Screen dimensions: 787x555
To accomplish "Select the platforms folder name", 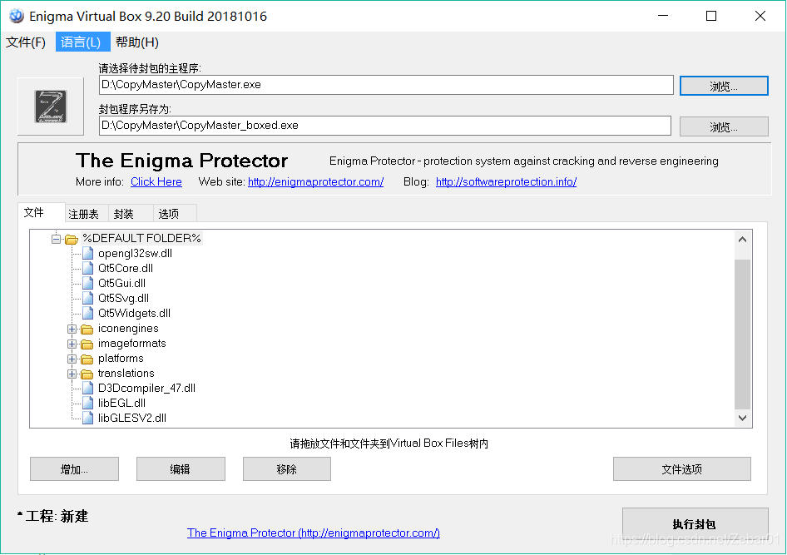I will coord(121,359).
